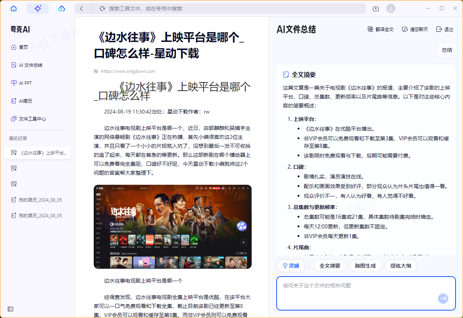
Task: Click the Youku screenshot image in the article
Action: click(173, 227)
